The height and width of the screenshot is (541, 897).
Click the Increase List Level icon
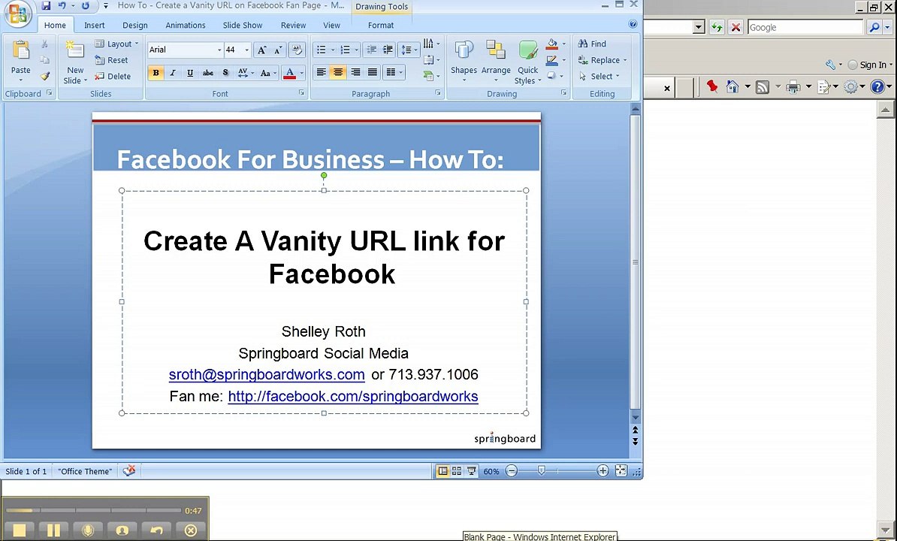coord(388,50)
